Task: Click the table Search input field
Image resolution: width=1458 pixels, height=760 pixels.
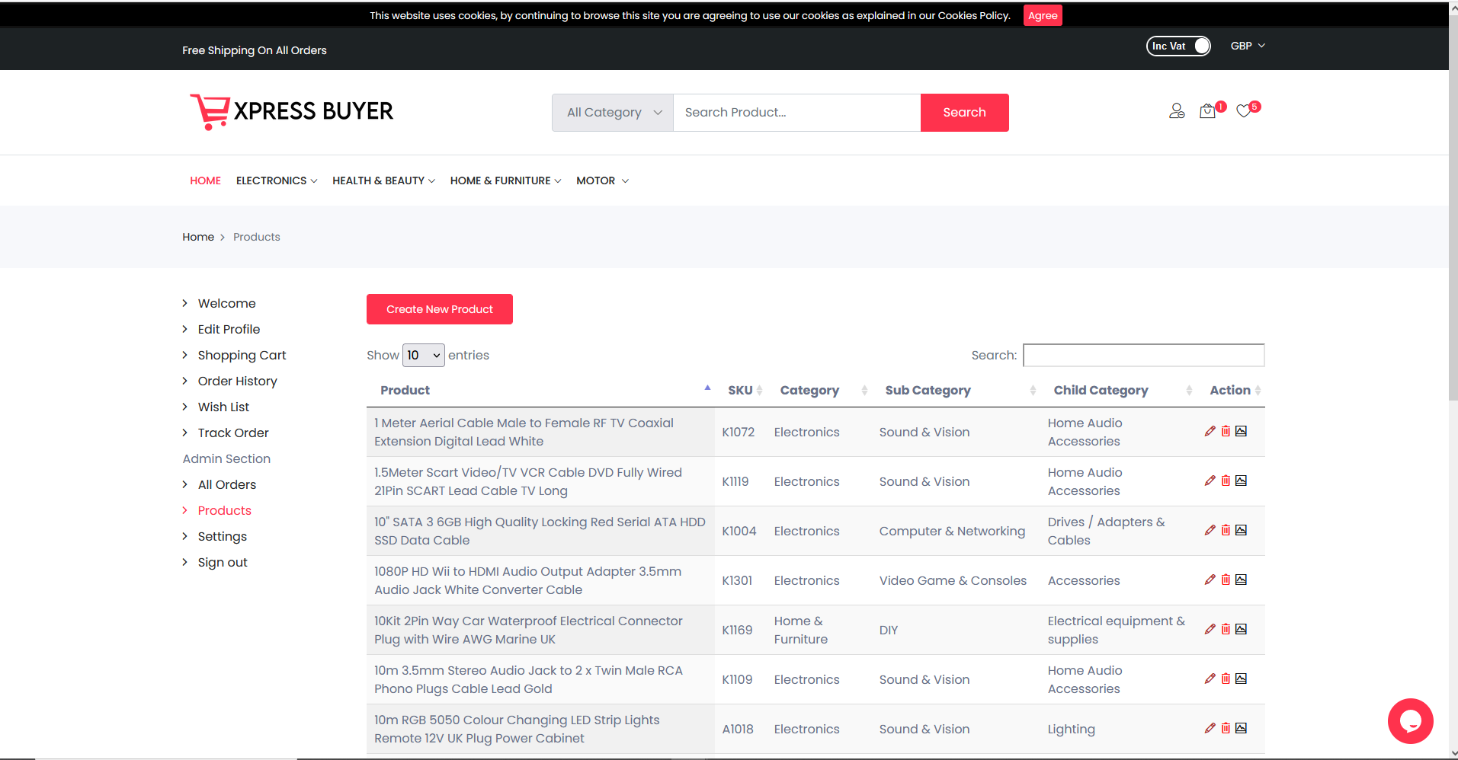Action: pyautogui.click(x=1142, y=356)
